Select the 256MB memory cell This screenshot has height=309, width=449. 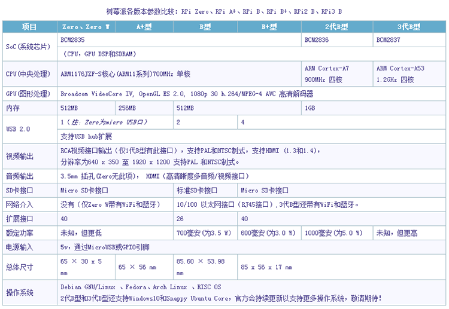(x=144, y=108)
